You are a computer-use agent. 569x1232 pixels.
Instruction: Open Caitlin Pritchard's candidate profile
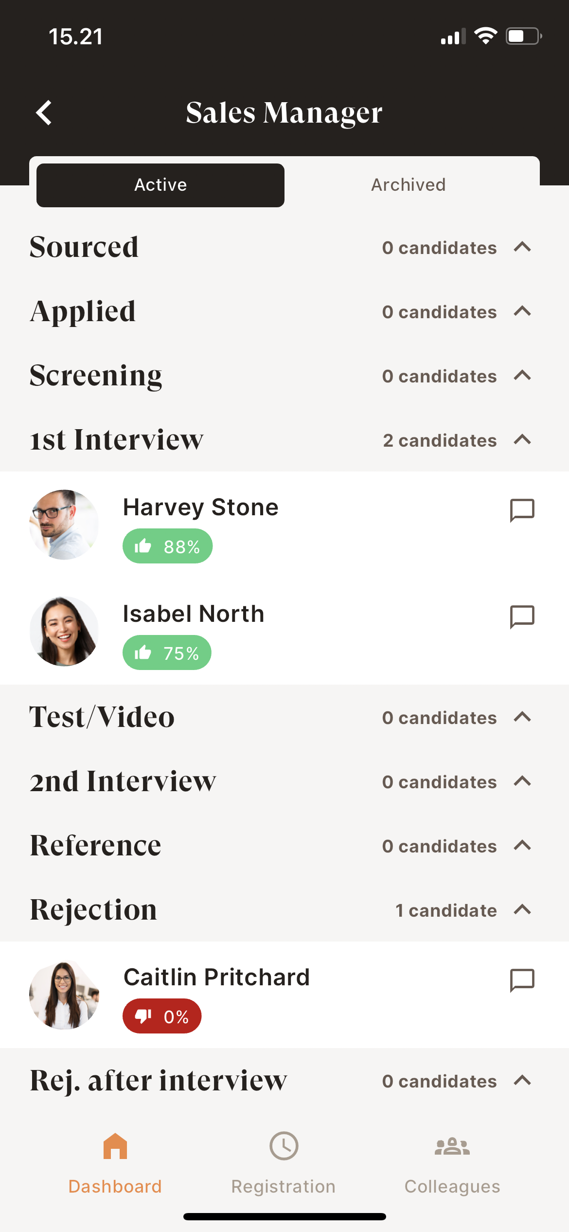coord(216,977)
